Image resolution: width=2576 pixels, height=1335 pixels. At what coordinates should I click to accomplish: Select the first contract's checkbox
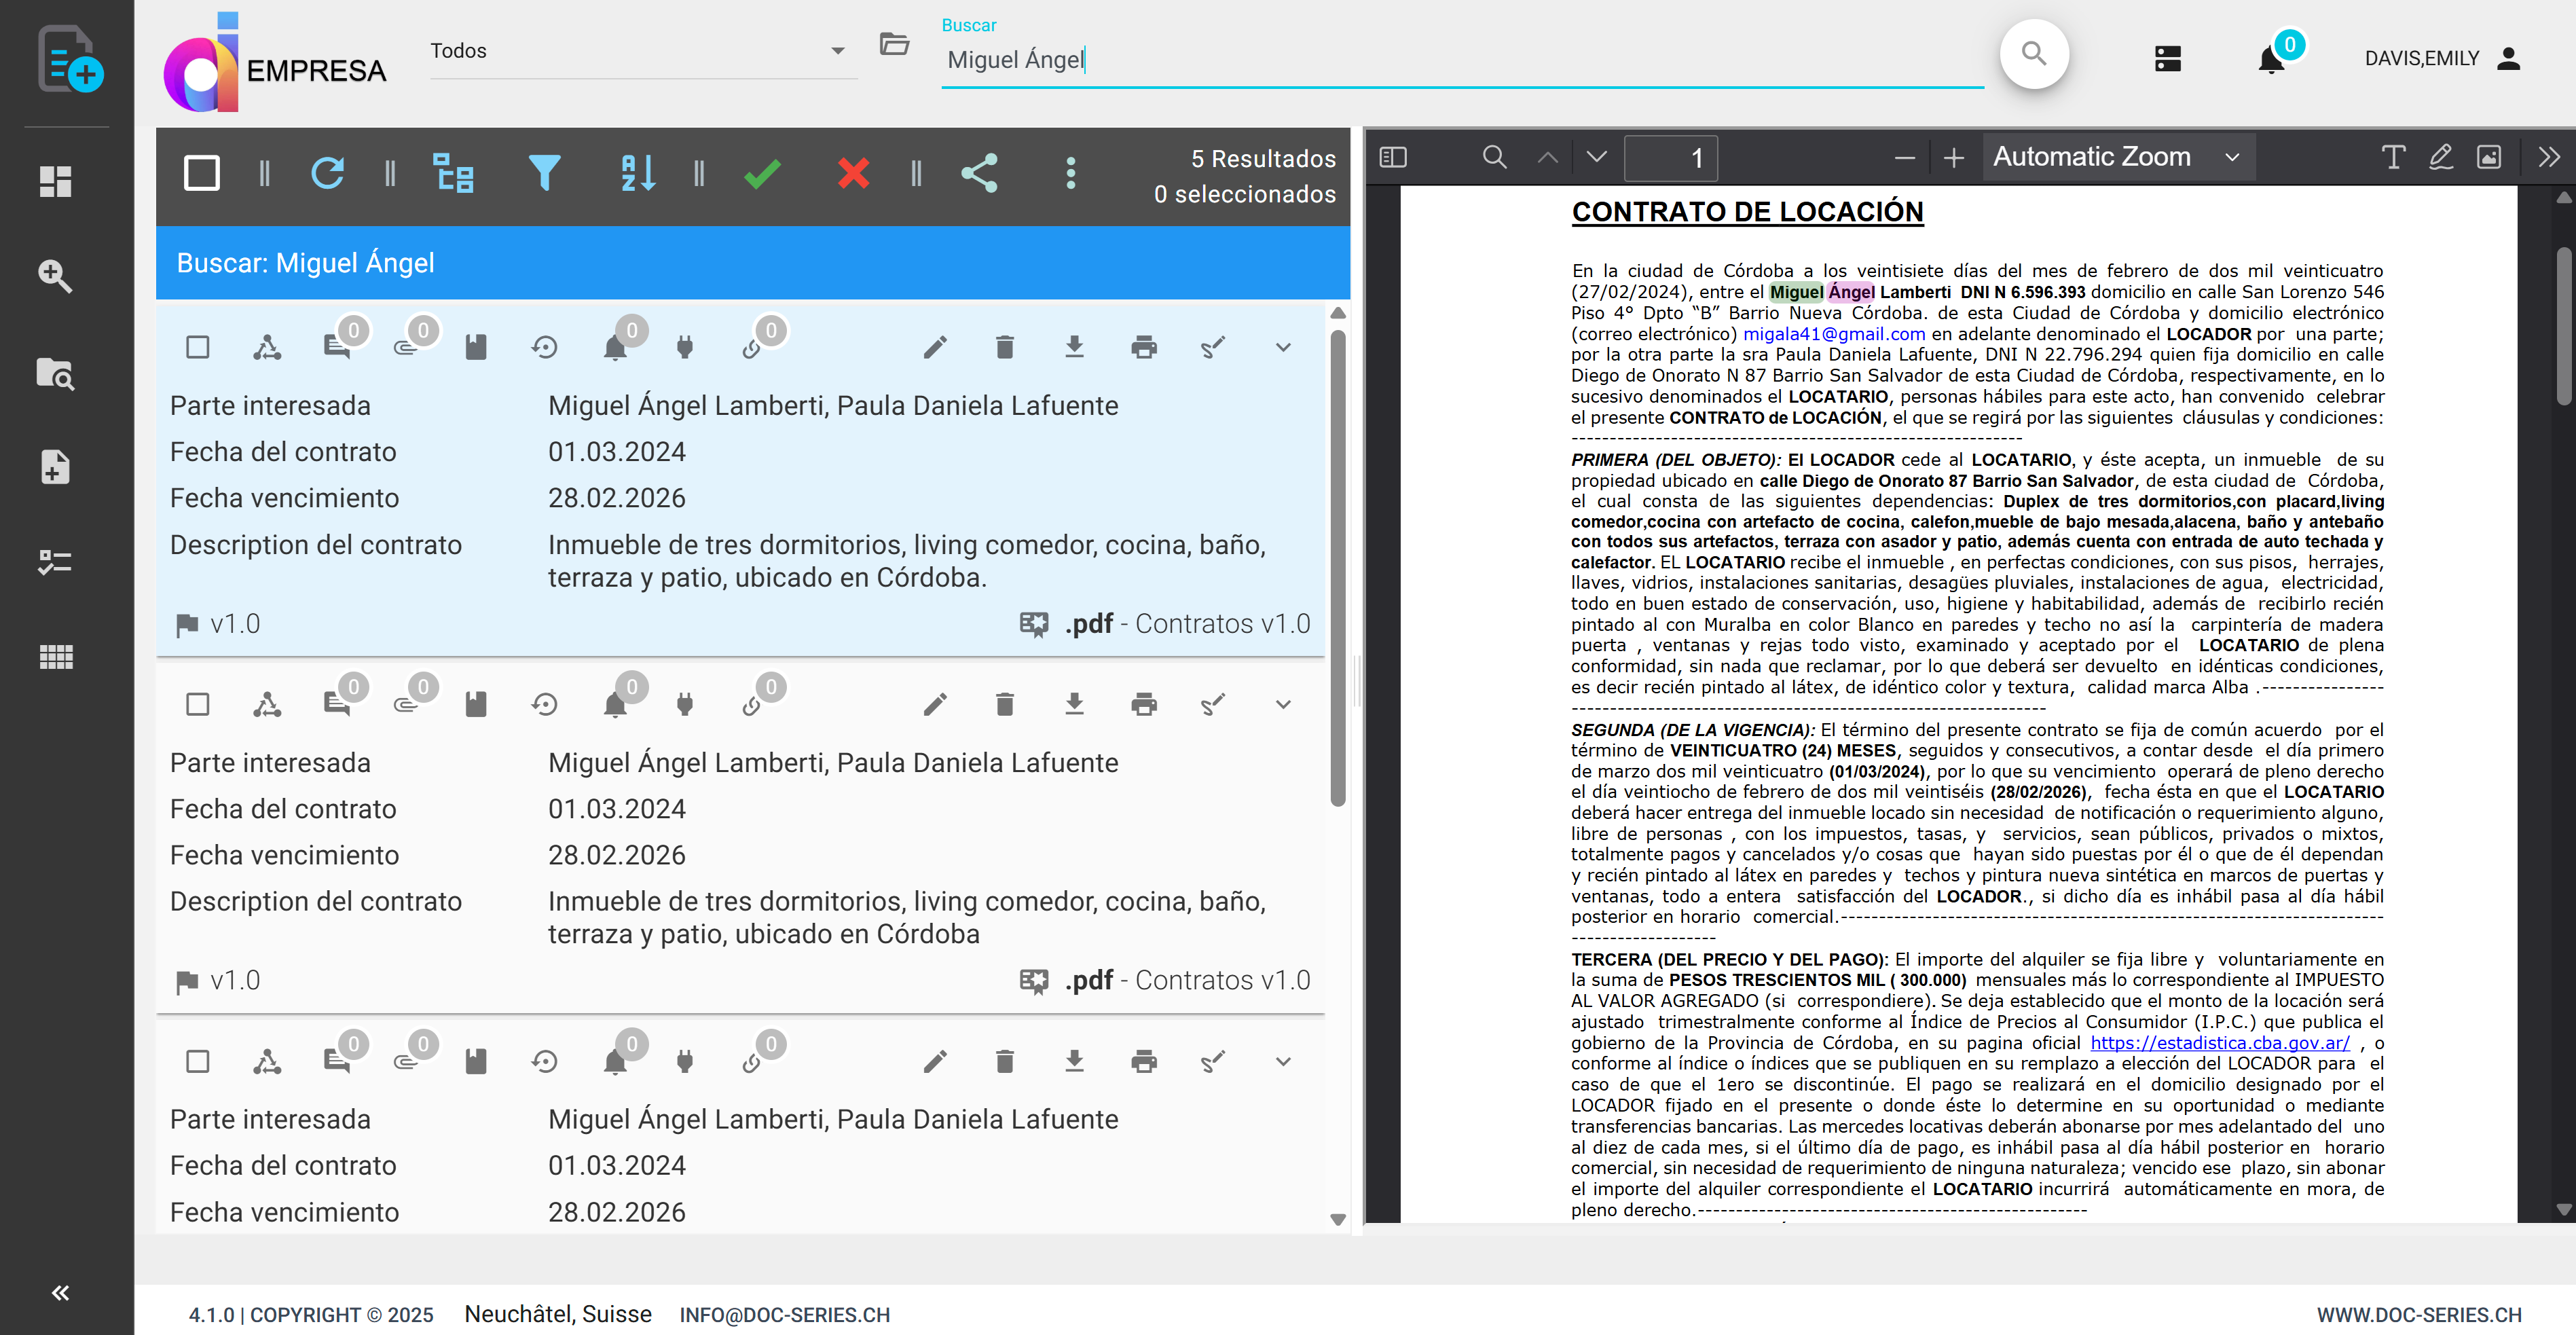[x=197, y=347]
